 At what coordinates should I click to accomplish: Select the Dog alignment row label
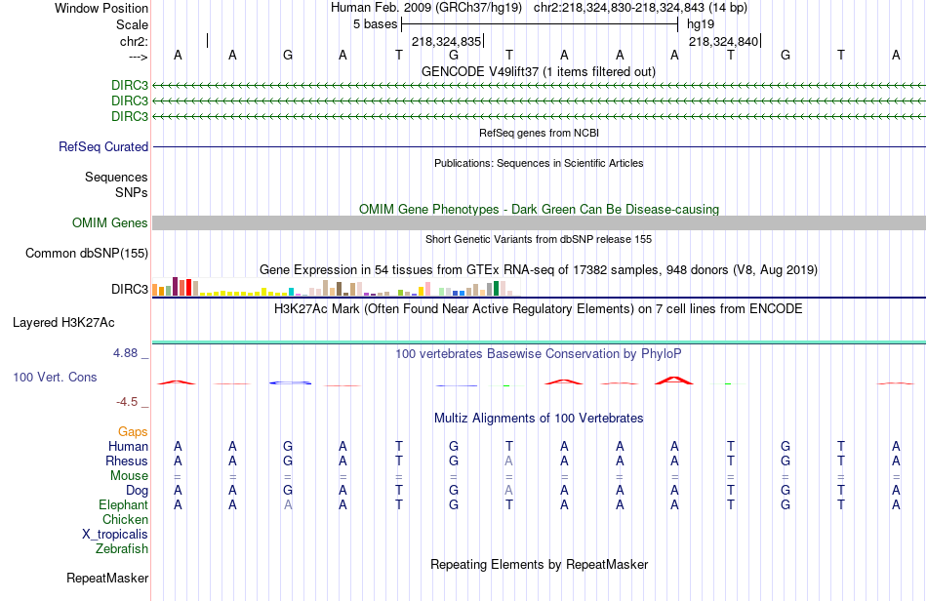click(137, 491)
